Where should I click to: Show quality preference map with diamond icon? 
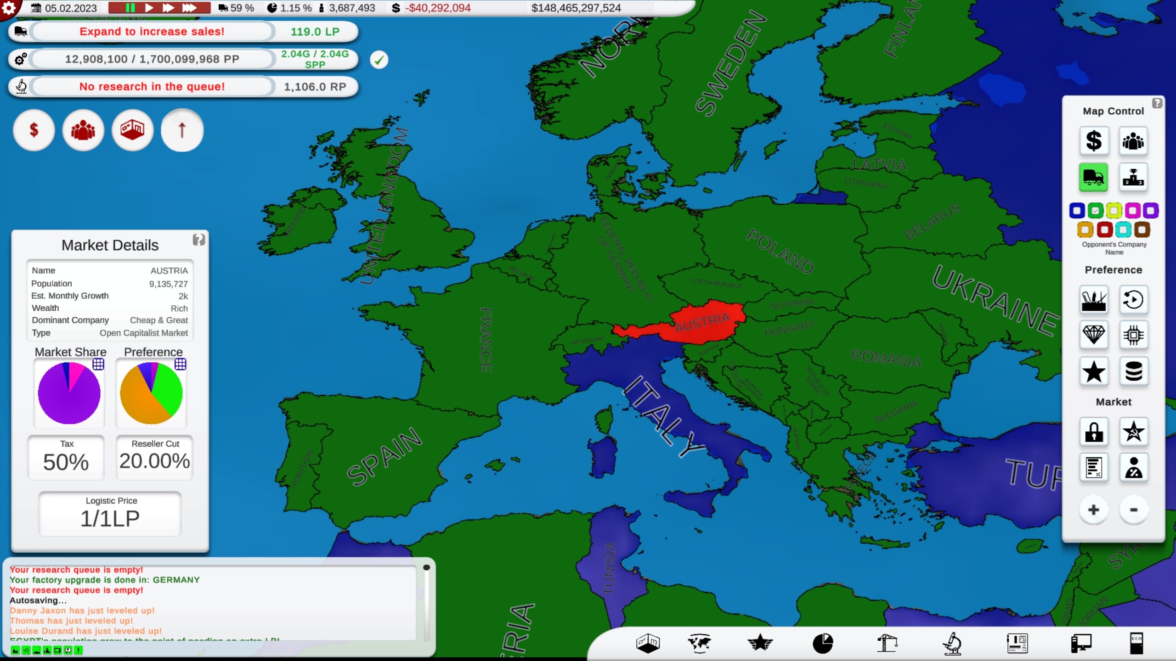(x=1094, y=336)
